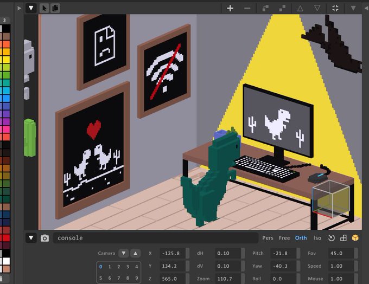
Task: Switch camera to Free mode
Action: pyautogui.click(x=284, y=238)
